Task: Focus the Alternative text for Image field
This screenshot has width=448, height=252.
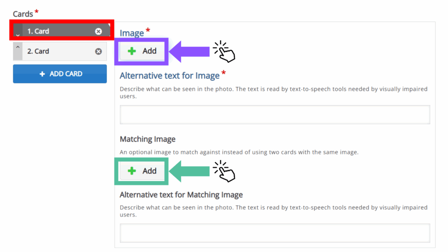Action: 275,115
